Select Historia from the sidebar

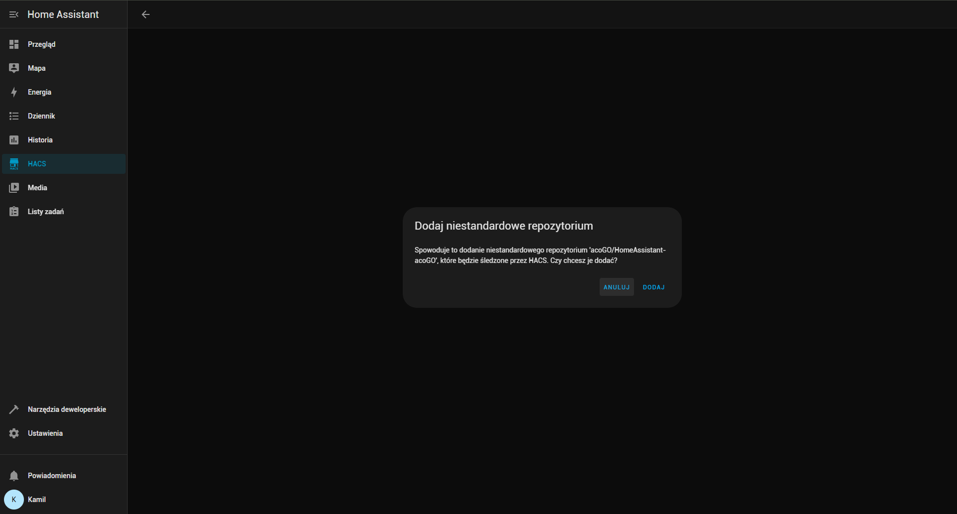[40, 140]
